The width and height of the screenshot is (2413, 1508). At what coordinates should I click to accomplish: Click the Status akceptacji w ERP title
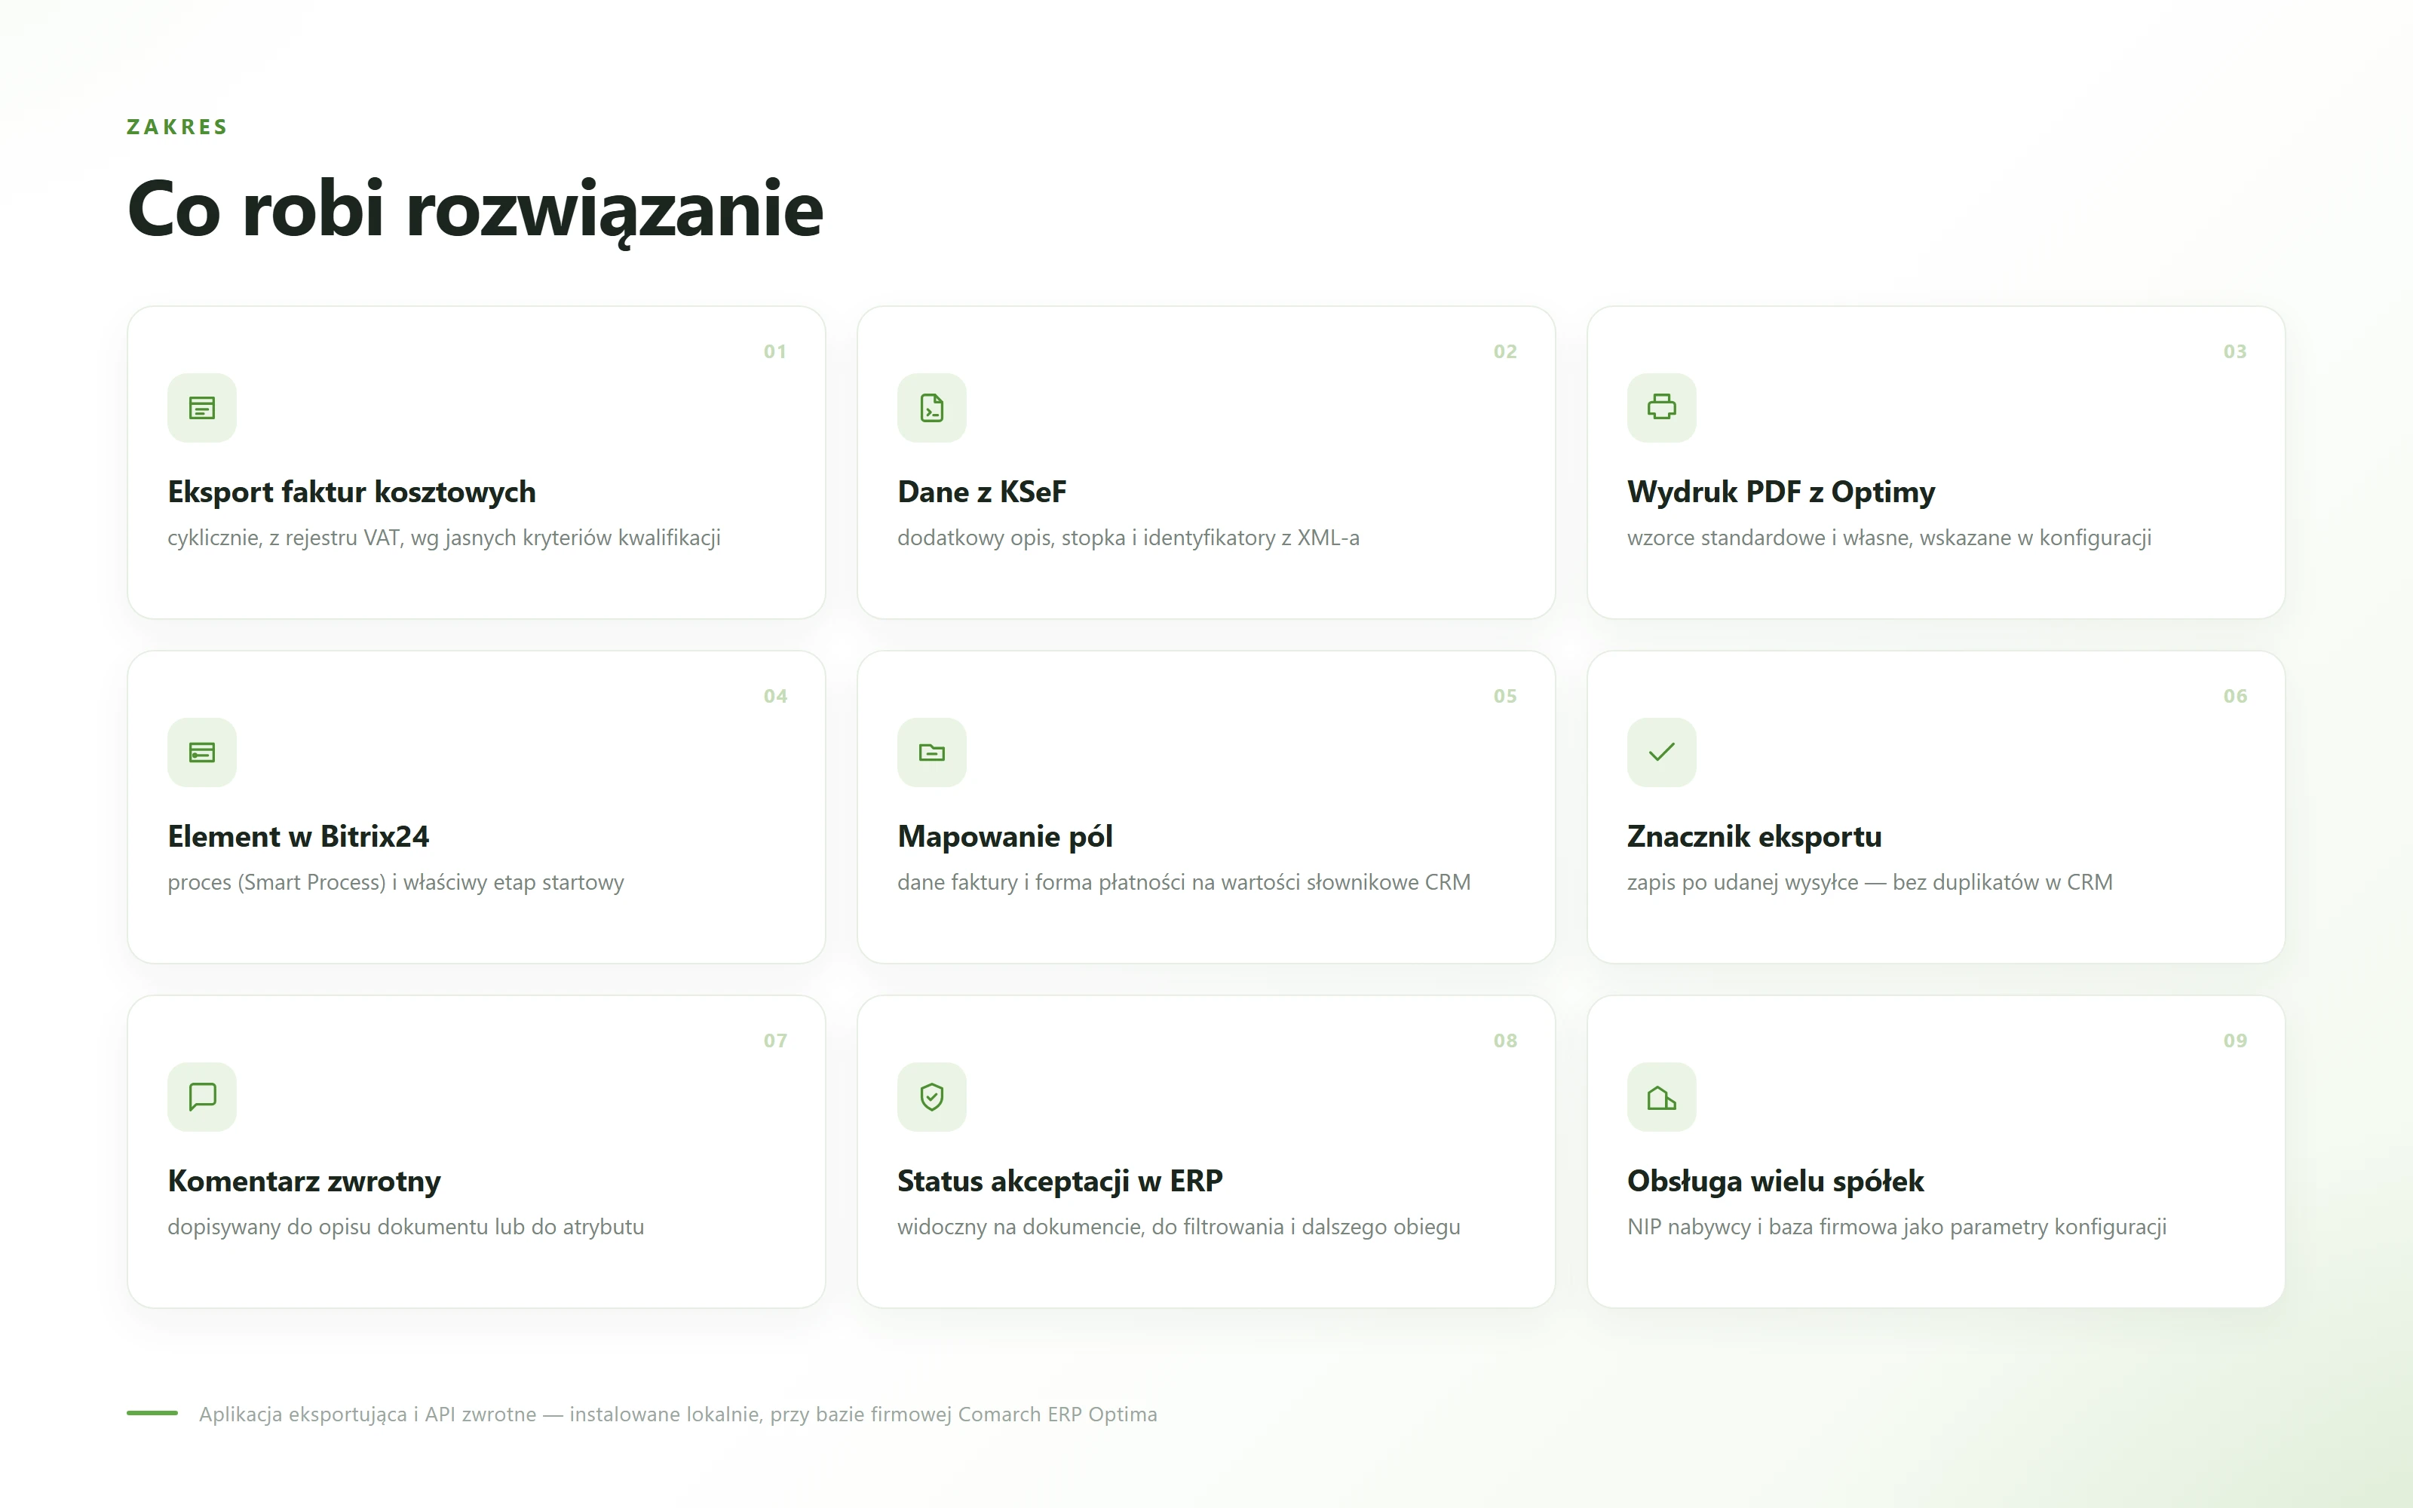(x=1060, y=1181)
